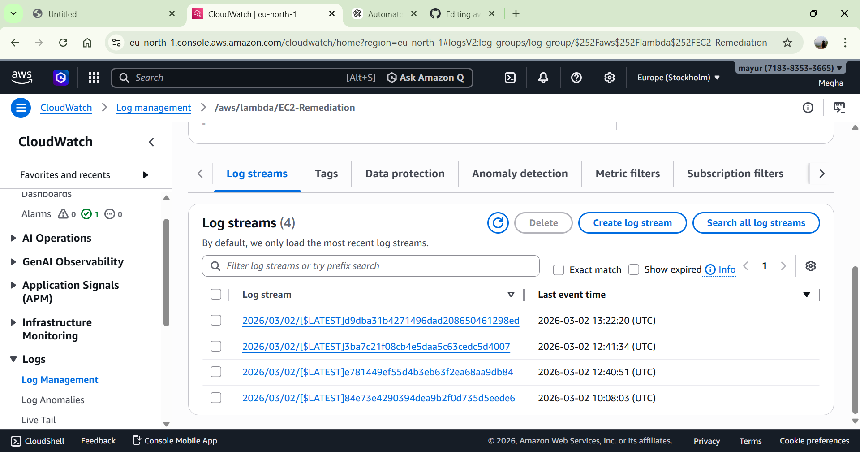
Task: Open the unified console purple icon
Action: click(61, 78)
